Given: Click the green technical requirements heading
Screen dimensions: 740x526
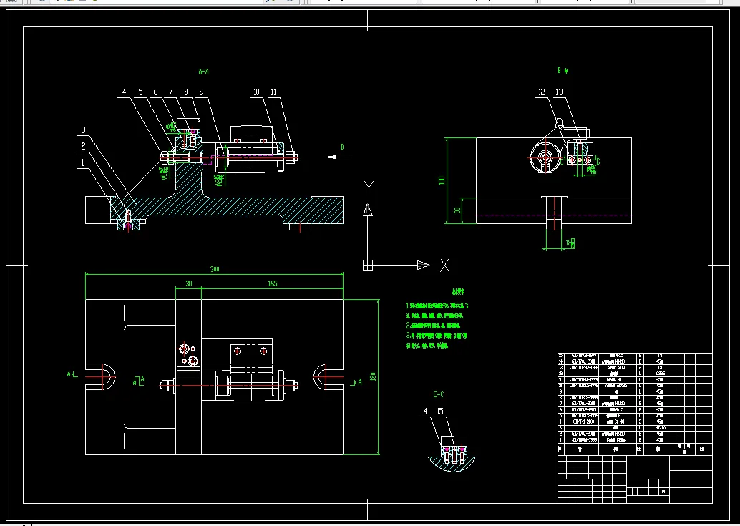Looking at the screenshot, I should coord(458,291).
